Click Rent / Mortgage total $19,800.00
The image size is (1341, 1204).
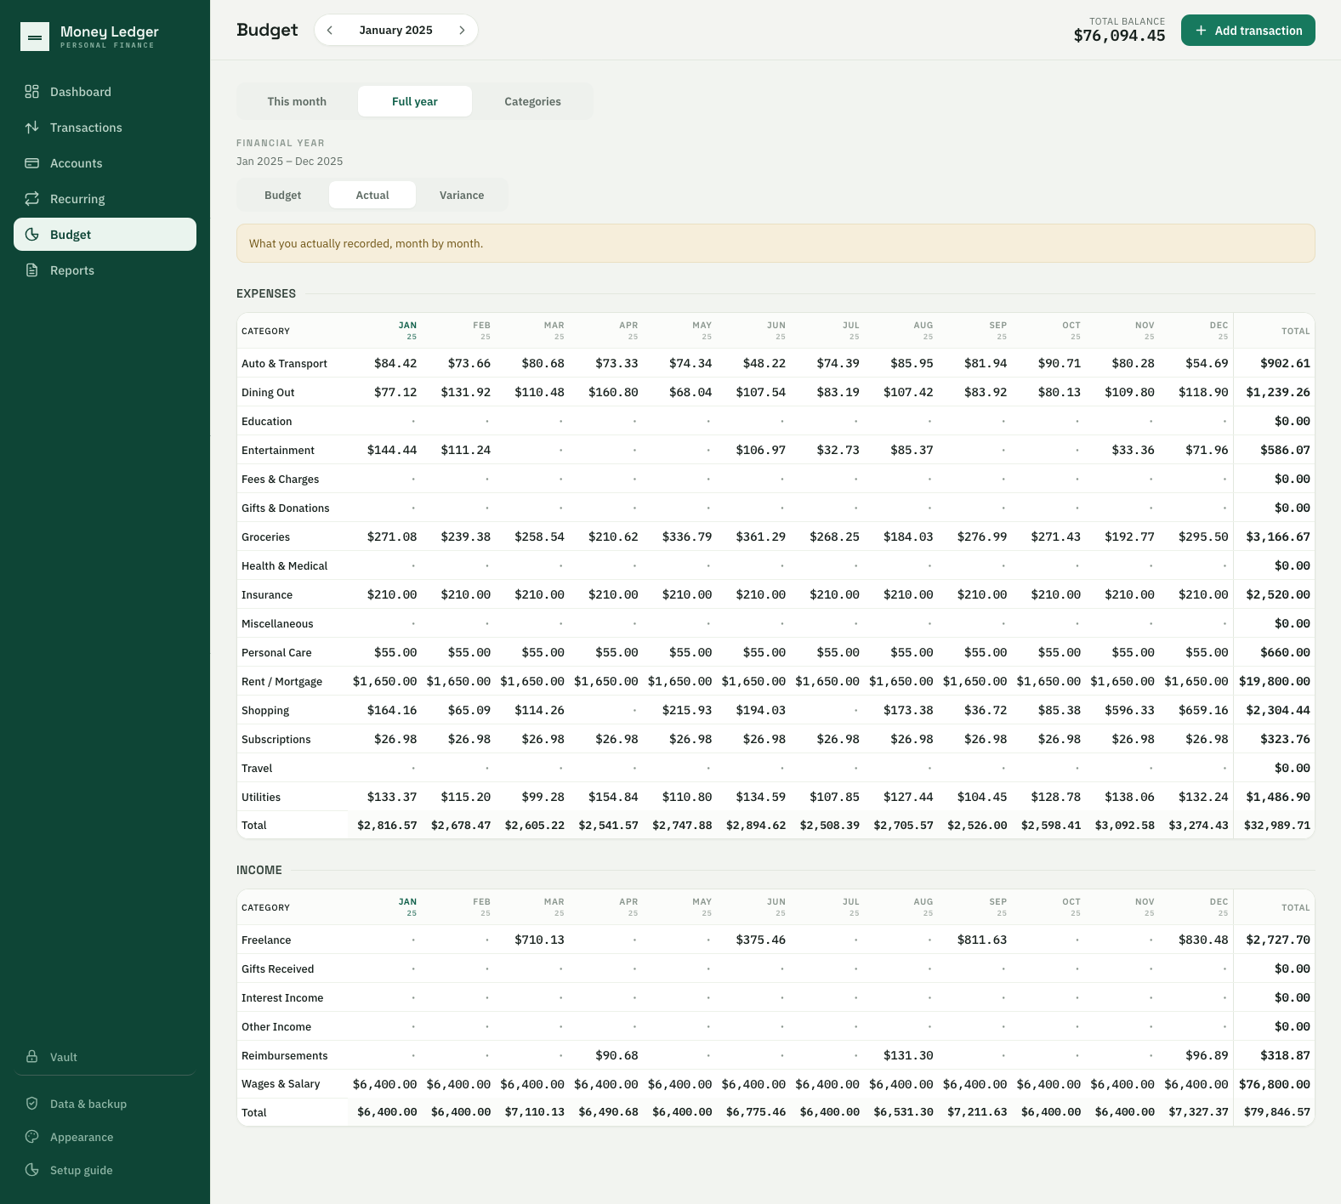[1274, 681]
